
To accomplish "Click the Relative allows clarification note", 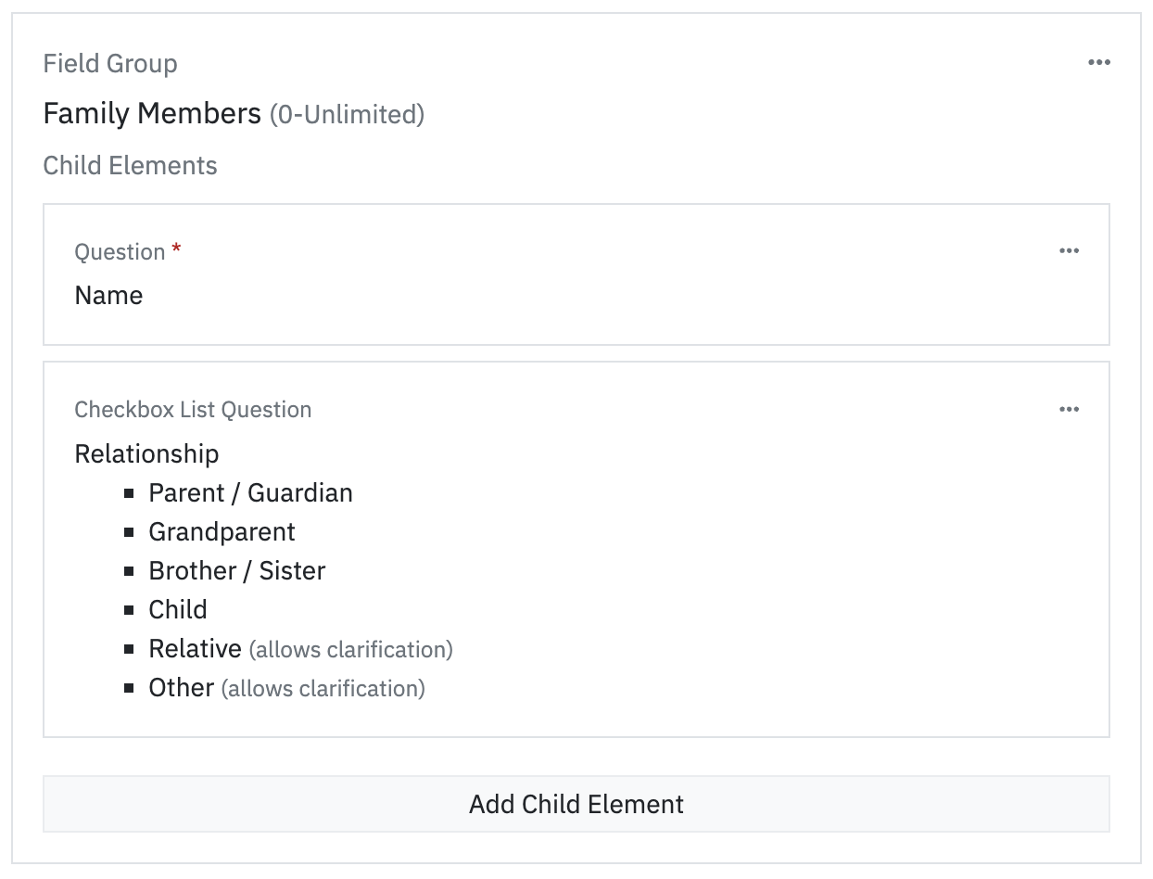I will click(350, 649).
